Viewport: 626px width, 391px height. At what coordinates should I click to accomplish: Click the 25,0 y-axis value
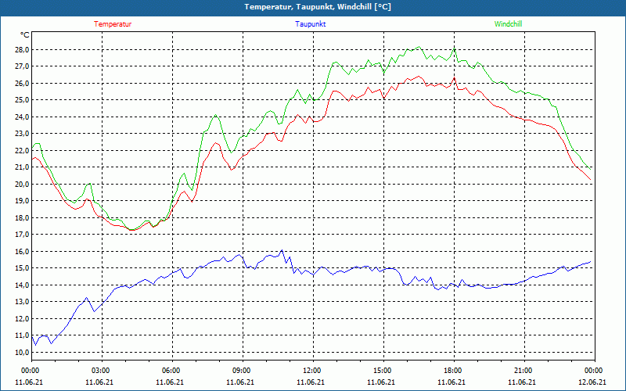(23, 100)
